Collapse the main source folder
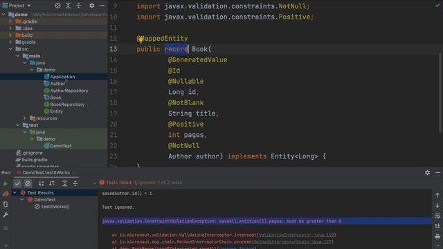This screenshot has width=443, height=249. pos(17,56)
